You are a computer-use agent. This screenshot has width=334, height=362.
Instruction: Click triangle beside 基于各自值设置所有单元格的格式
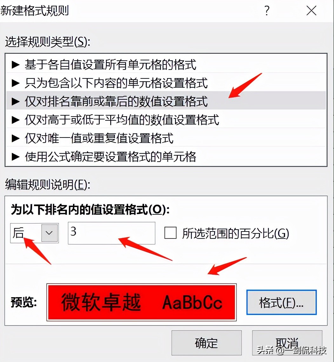(16, 64)
